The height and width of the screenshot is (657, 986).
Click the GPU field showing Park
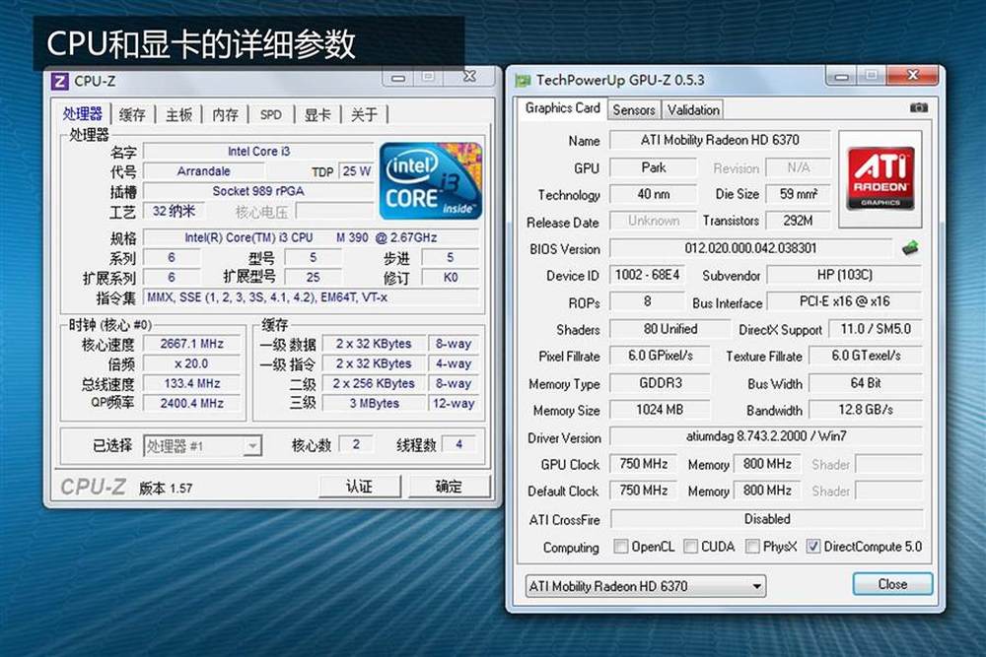(x=654, y=167)
